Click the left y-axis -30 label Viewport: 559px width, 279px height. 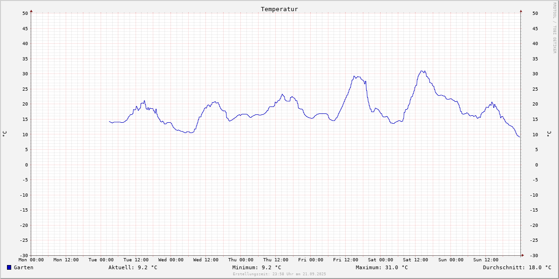click(x=24, y=255)
